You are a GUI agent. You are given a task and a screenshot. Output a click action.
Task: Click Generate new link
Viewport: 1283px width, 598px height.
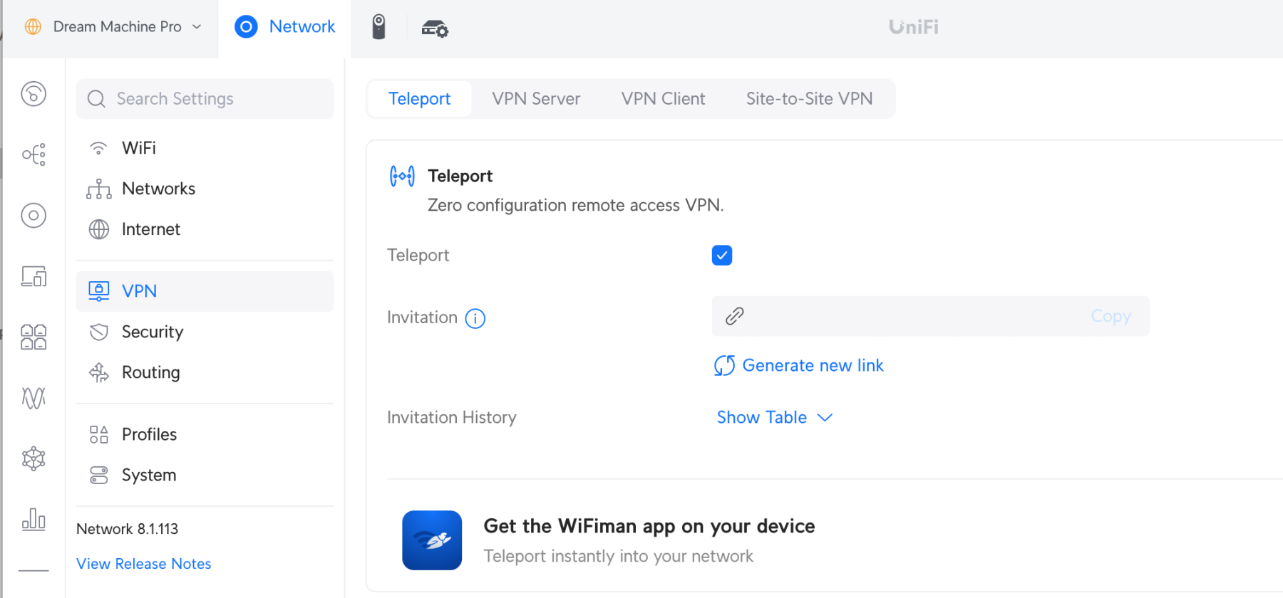798,365
